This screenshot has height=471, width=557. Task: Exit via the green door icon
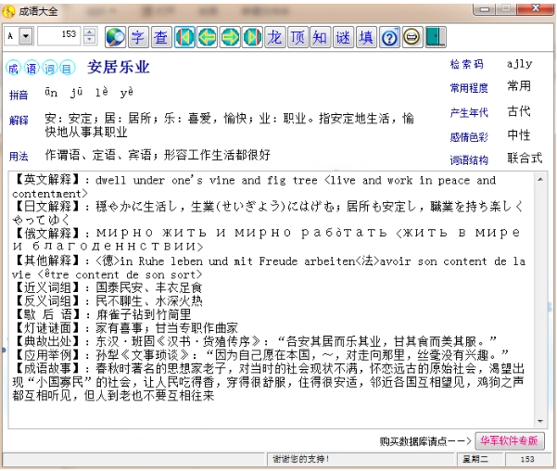coord(436,37)
